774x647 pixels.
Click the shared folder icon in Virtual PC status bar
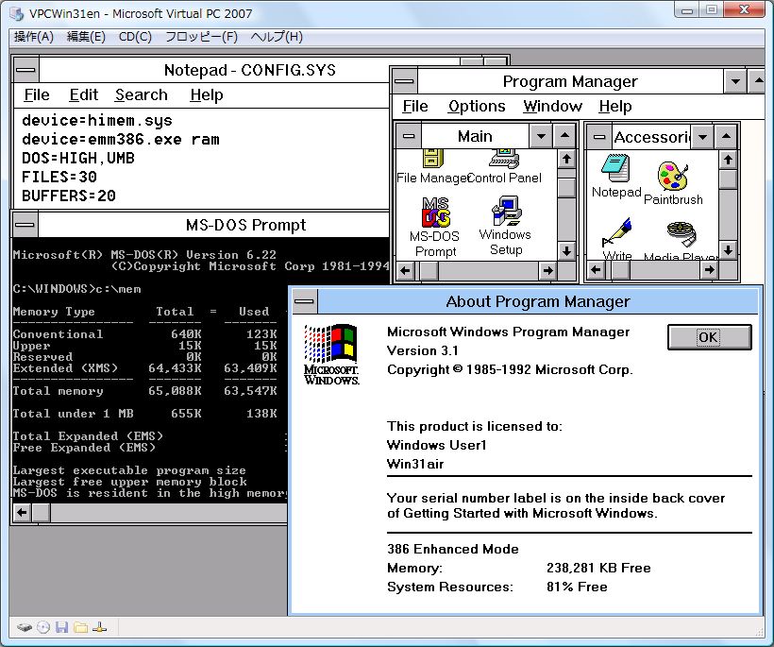tap(80, 628)
